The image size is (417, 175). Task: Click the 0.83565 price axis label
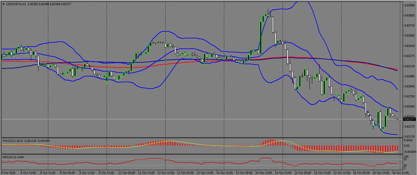pos(409,36)
